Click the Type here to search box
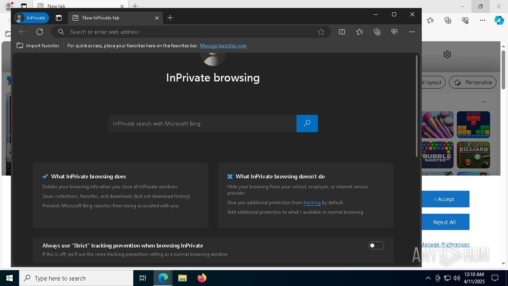Image resolution: width=508 pixels, height=286 pixels. [76, 278]
